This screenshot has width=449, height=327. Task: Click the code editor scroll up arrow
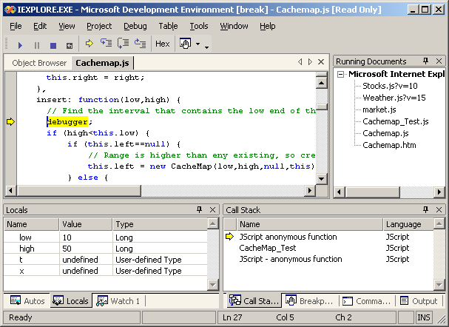click(321, 83)
